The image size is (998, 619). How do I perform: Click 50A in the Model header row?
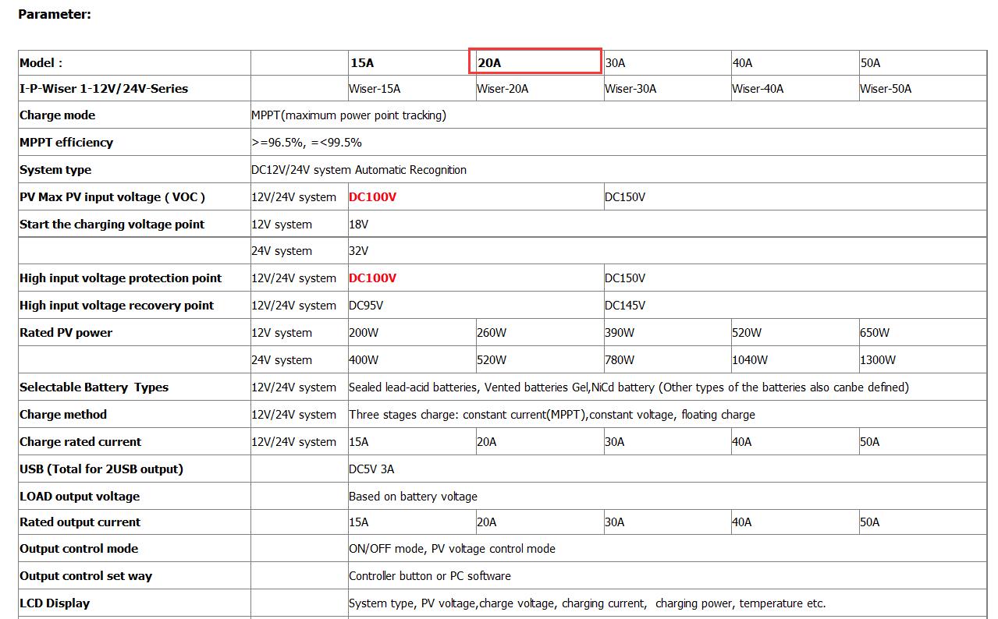(870, 63)
